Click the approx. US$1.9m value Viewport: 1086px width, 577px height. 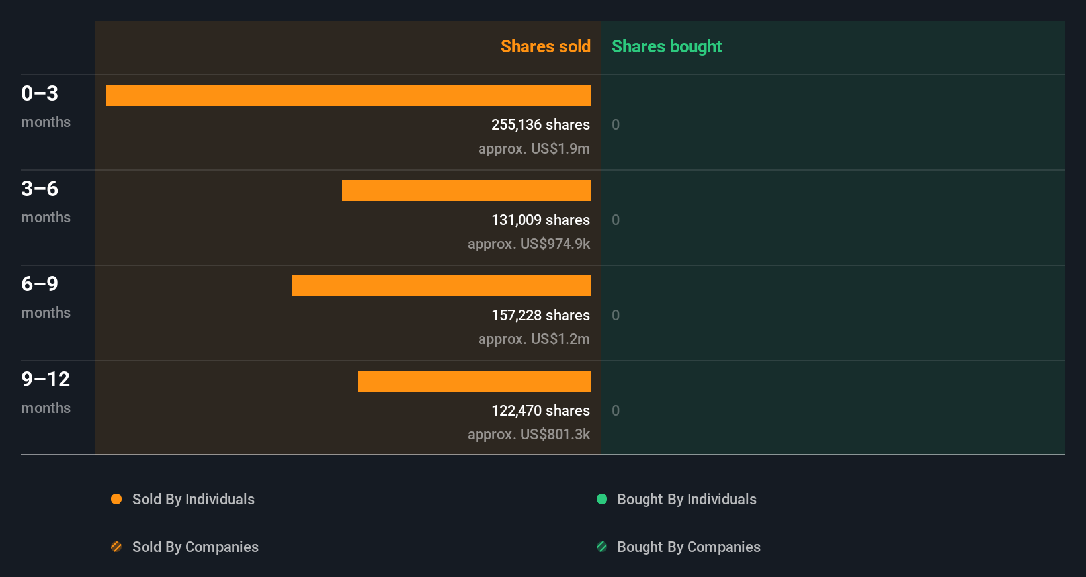pyautogui.click(x=534, y=148)
